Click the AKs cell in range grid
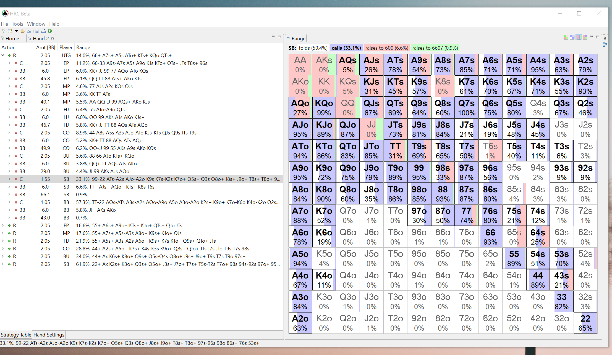Viewport: 612px width, 355px height. [324, 65]
